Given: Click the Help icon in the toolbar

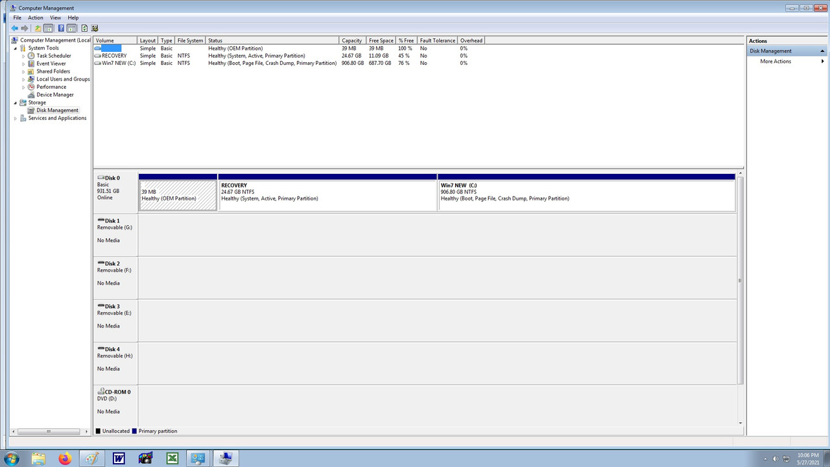Looking at the screenshot, I should (60, 28).
